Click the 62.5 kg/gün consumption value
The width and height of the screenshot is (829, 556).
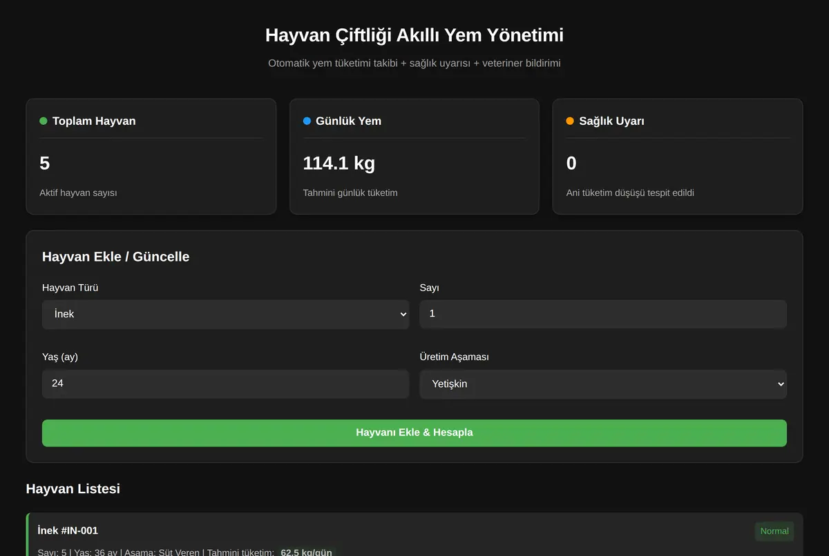306,552
